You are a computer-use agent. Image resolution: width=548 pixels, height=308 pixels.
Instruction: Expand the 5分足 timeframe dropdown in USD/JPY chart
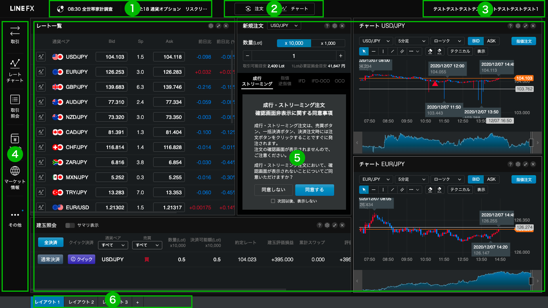(x=411, y=41)
